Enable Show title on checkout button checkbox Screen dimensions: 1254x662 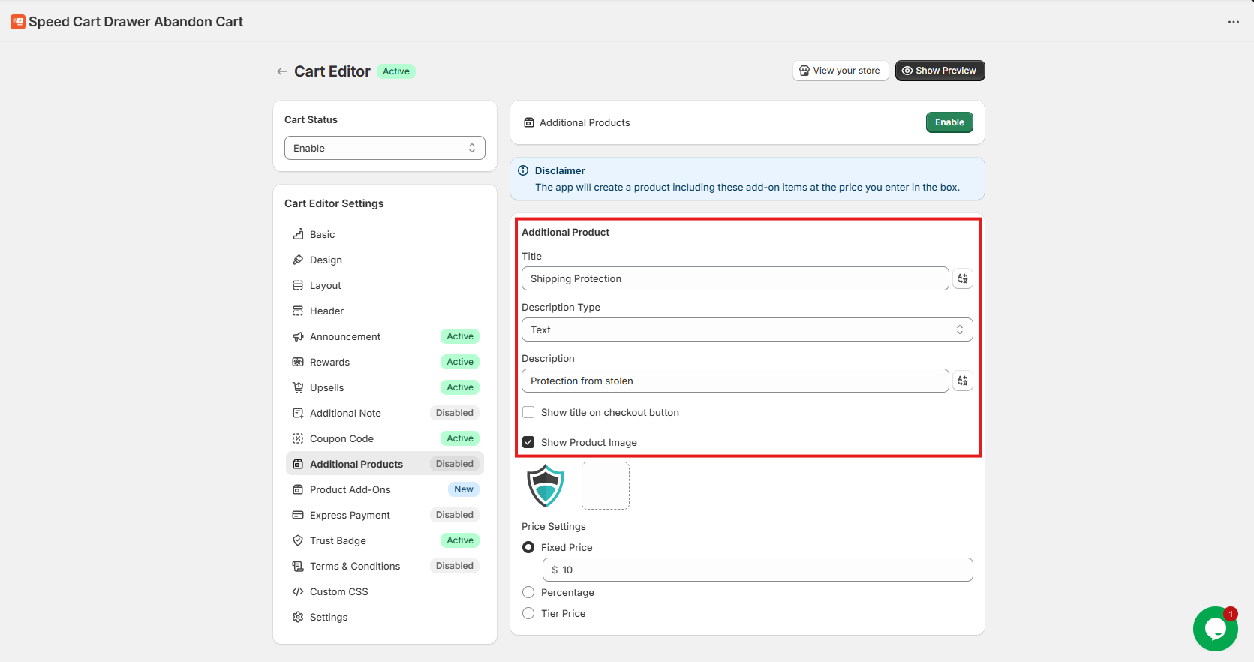point(528,412)
